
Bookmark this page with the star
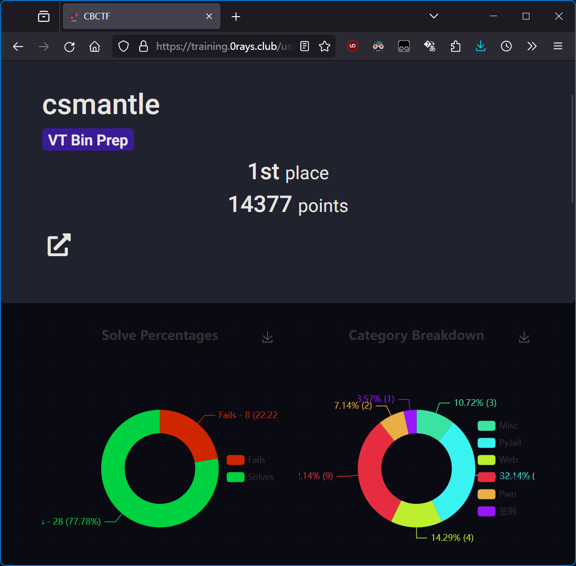point(325,46)
